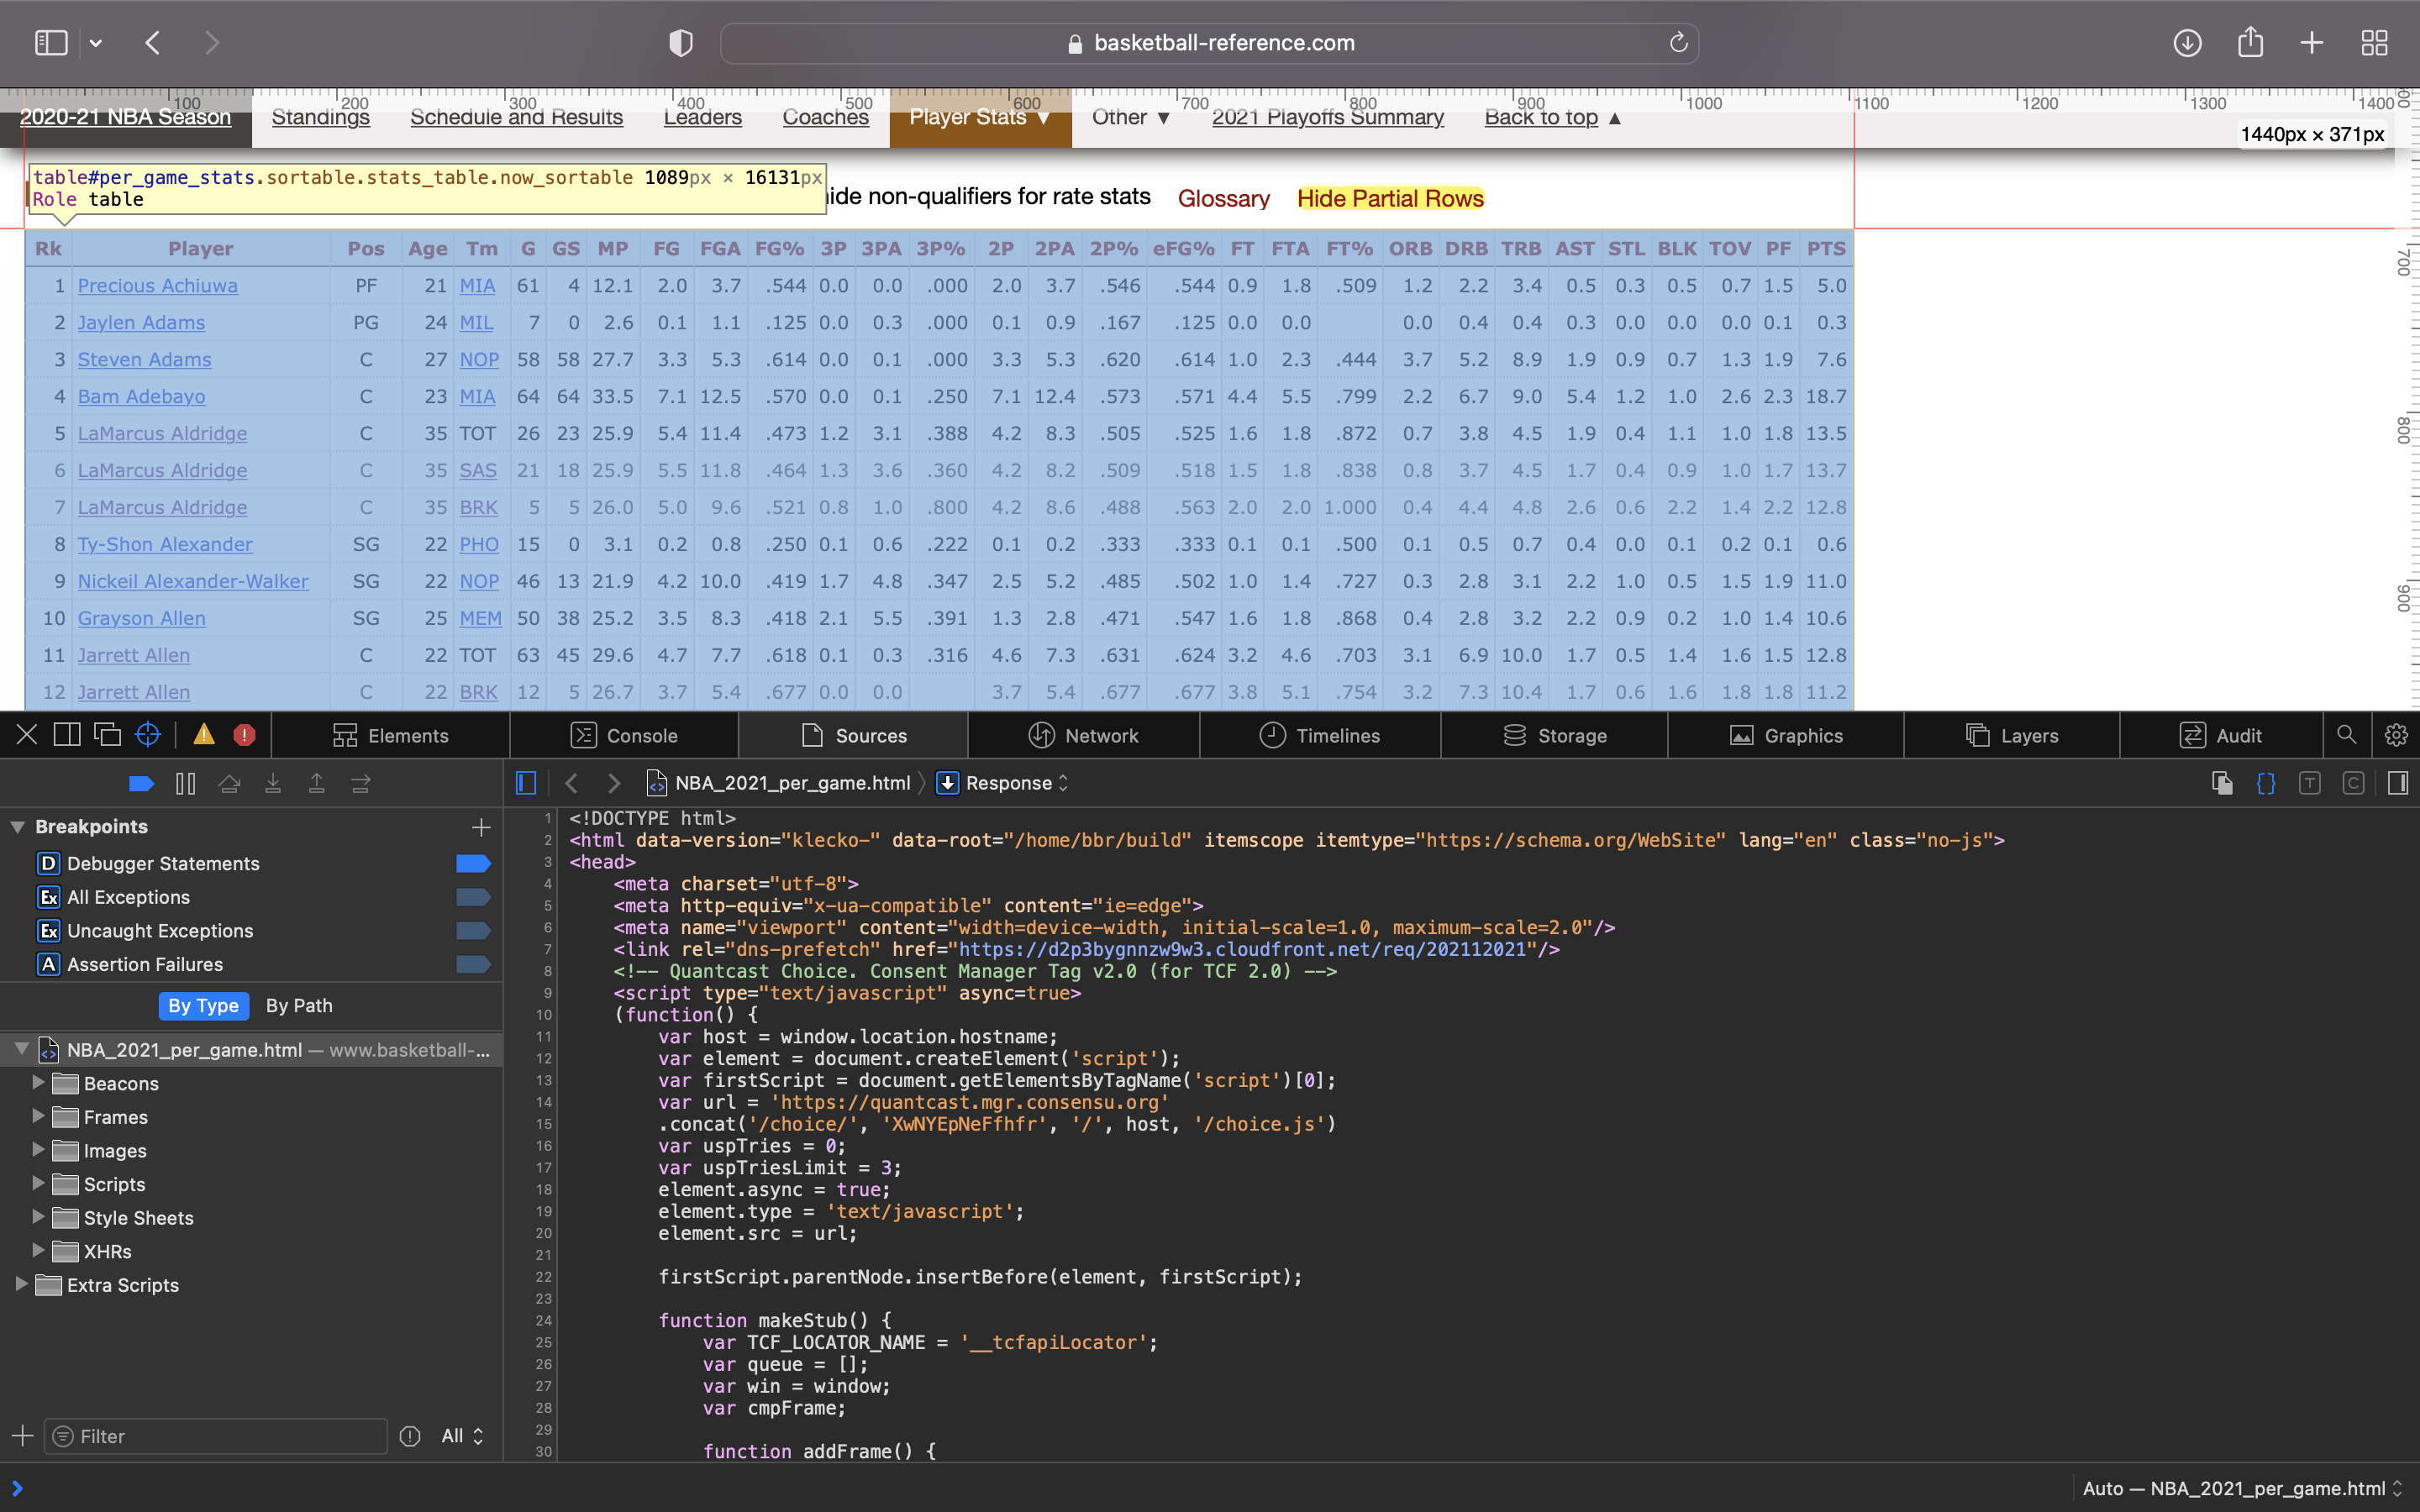
Task: Click Safari share button
Action: tap(2250, 43)
